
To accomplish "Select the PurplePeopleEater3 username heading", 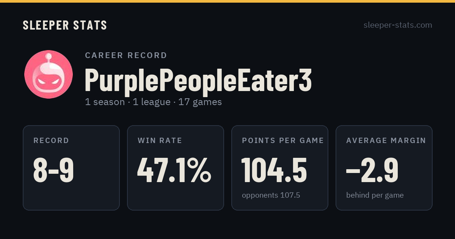I will [198, 80].
